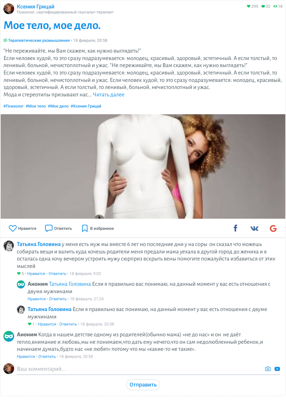Share the post via Google icon
This screenshot has height=401, width=286.
point(273,228)
